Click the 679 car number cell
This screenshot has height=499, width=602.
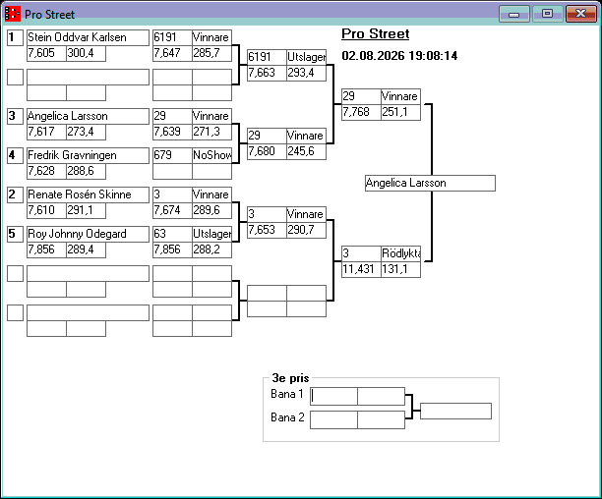click(172, 155)
